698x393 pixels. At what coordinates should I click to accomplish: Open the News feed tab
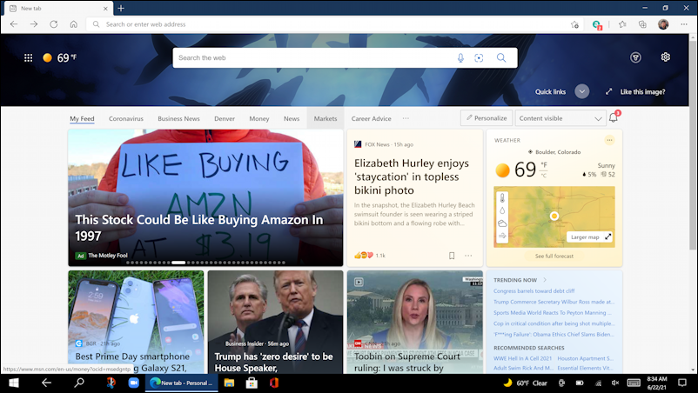point(292,119)
